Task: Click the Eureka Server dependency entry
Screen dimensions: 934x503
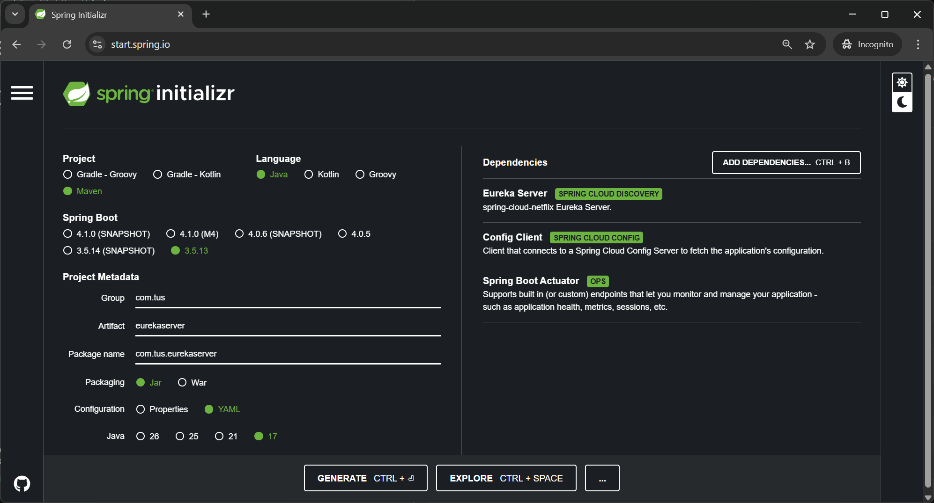Action: (672, 200)
